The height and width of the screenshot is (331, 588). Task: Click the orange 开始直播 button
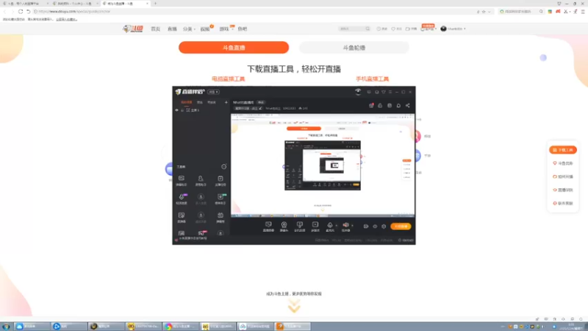(x=401, y=227)
